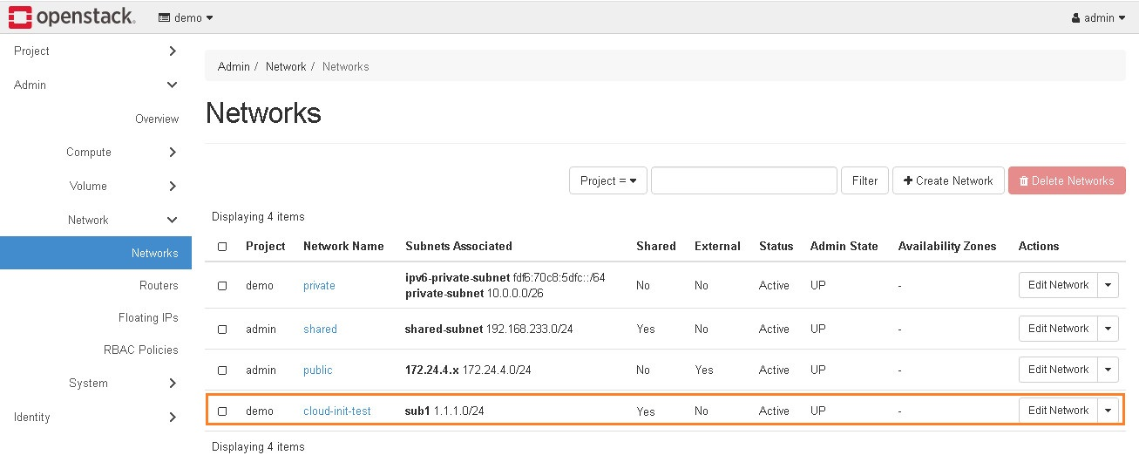This screenshot has width=1139, height=462.
Task: Expand the Identity chevron in sidebar
Action: pos(173,418)
